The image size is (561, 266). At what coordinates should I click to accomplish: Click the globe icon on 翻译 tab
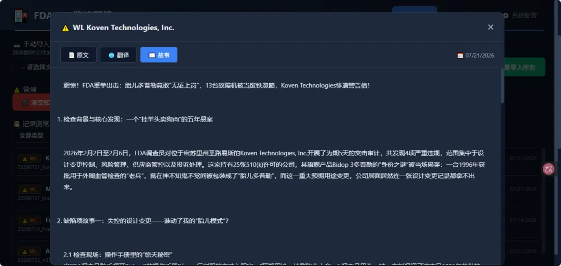[x=111, y=55]
